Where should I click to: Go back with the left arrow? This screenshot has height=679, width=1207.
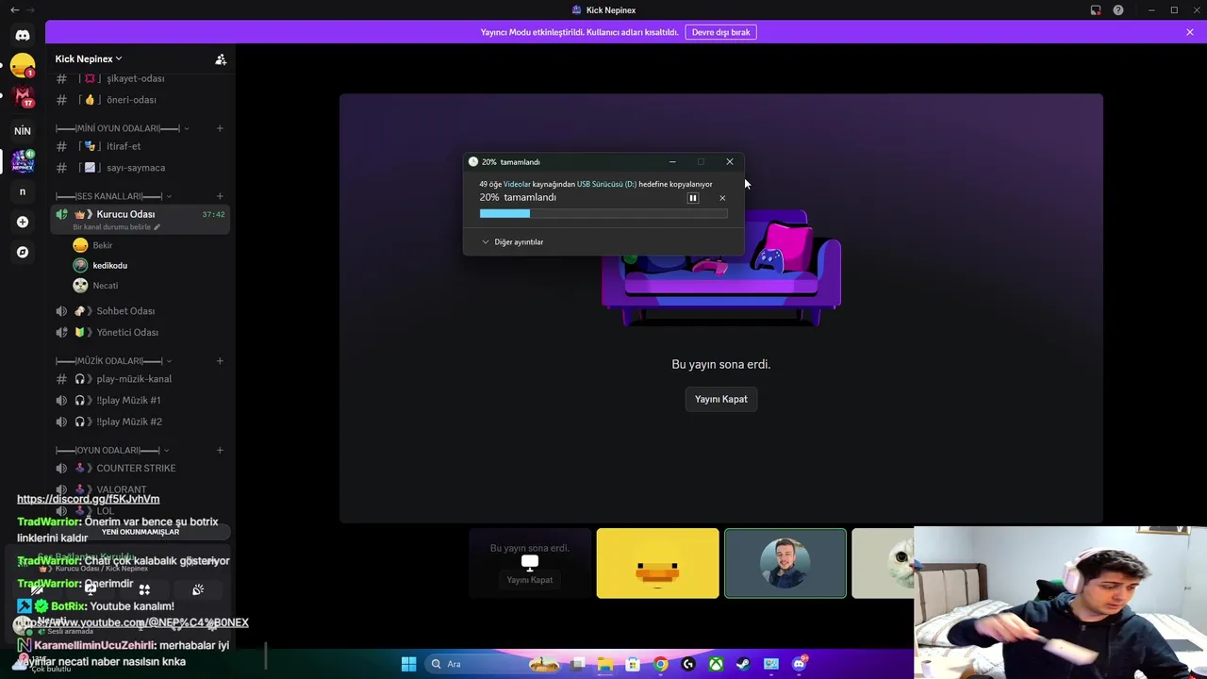point(14,10)
